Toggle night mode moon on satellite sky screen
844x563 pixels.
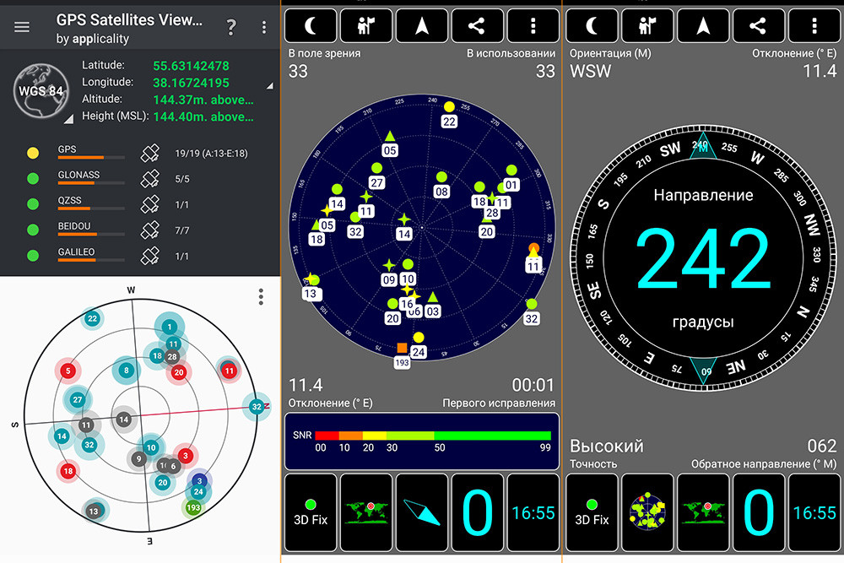tap(309, 25)
